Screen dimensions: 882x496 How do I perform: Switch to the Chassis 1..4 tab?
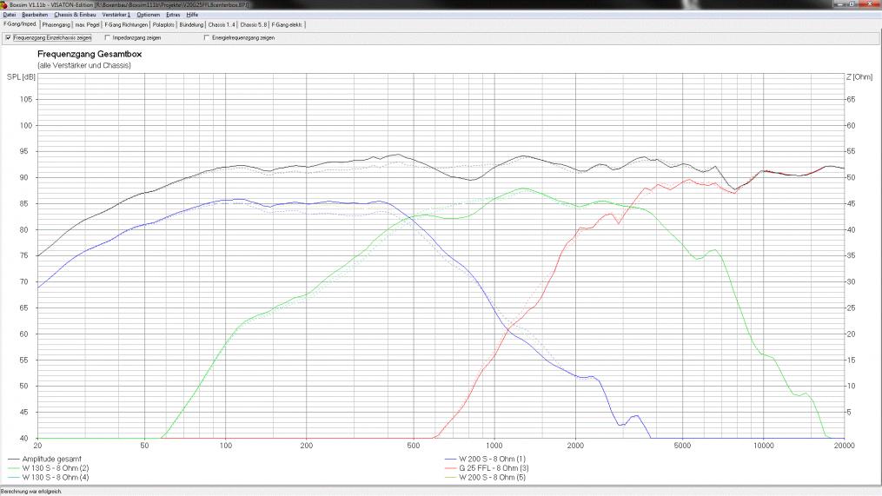222,24
